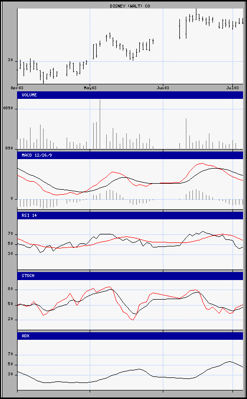The height and width of the screenshot is (399, 247).
Task: Click the ADX 50 level label
Action: pyautogui.click(x=11, y=364)
